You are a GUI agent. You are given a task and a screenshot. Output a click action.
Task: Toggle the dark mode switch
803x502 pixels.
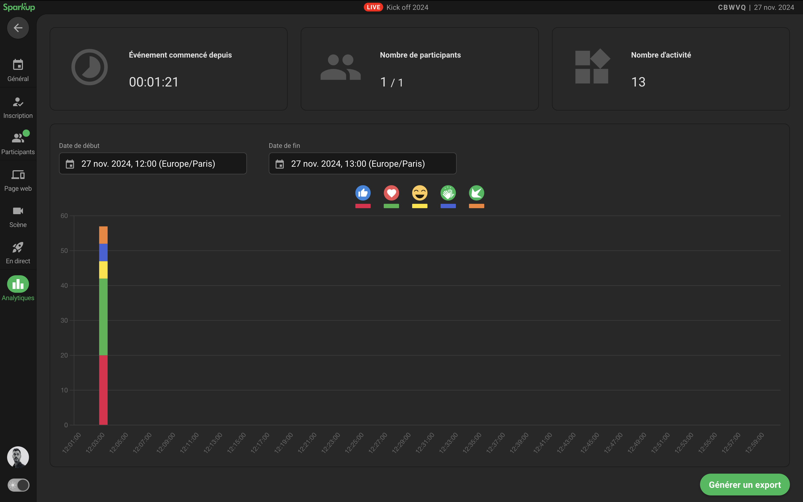pyautogui.click(x=18, y=485)
